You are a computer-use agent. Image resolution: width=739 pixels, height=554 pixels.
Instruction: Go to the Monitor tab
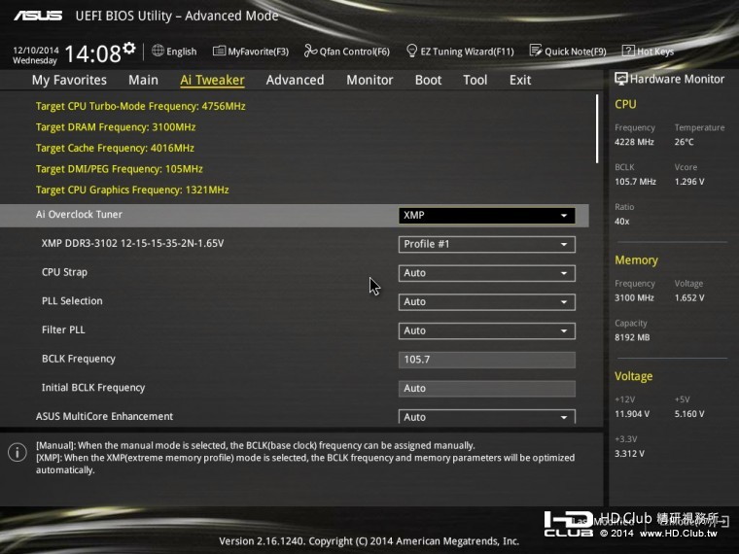tap(369, 80)
